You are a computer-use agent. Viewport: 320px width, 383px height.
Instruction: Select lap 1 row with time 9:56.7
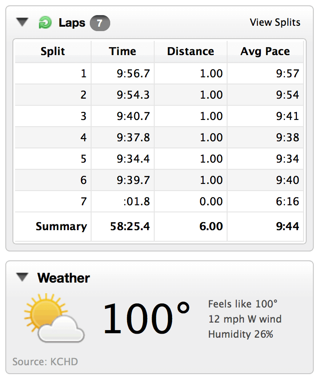click(x=159, y=73)
